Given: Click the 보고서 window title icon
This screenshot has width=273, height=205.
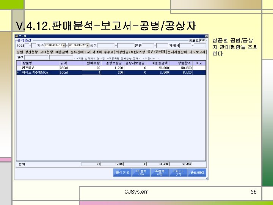Looking at the screenshot, I should coord(17,36).
